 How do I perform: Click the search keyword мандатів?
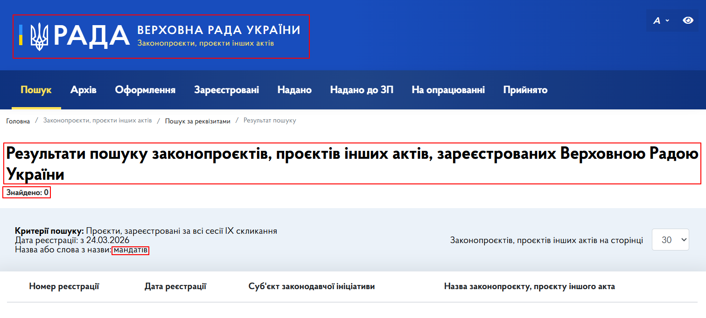click(x=131, y=250)
